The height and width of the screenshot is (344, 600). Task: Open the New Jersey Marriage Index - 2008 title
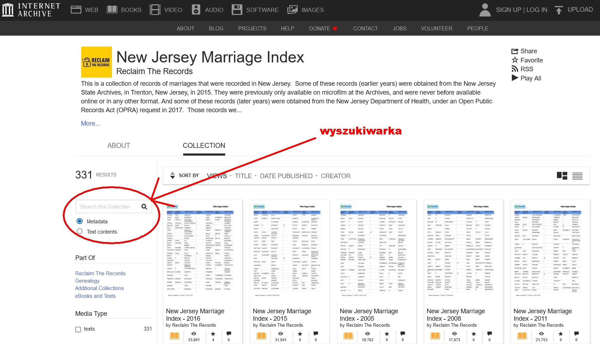click(456, 315)
